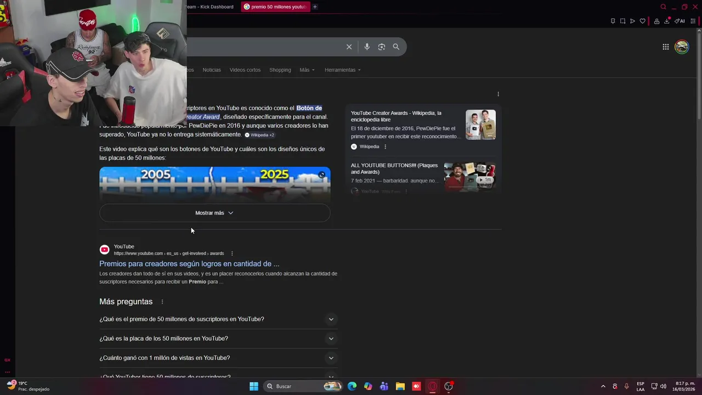Add page to bookmarks heart icon
The height and width of the screenshot is (395, 702).
coord(642,21)
